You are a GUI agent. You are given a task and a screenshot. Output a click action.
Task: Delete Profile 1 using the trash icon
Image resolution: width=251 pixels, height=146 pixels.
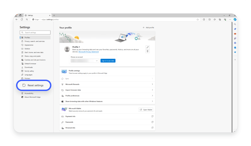pyautogui.click(x=148, y=51)
